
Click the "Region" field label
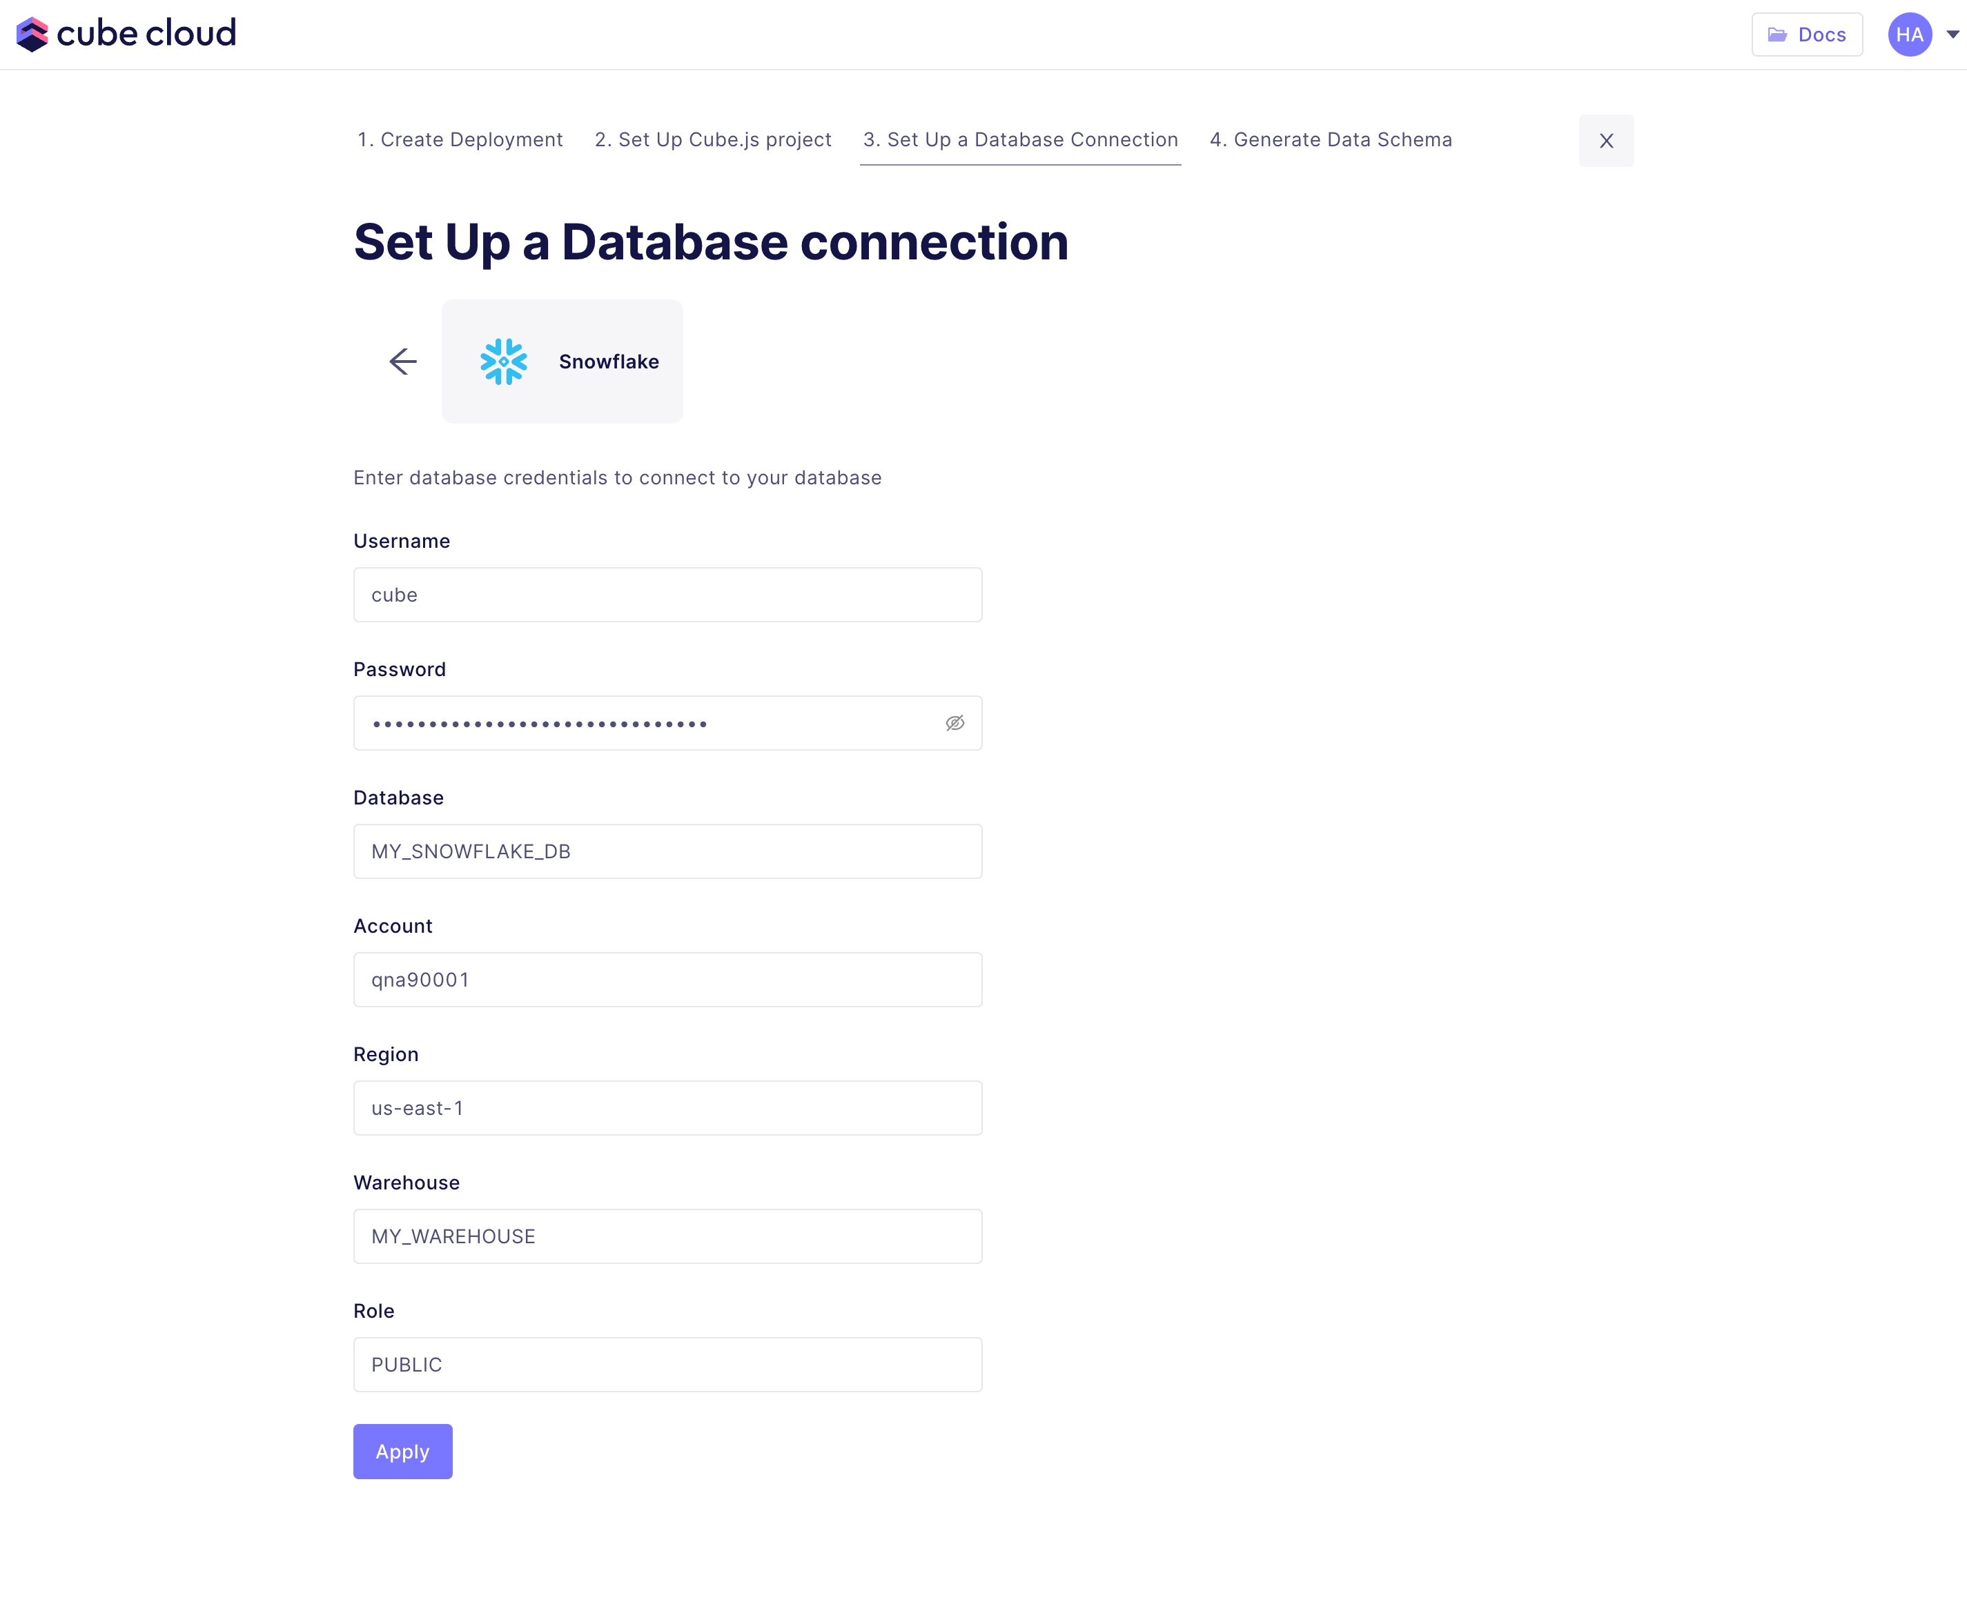(x=386, y=1055)
